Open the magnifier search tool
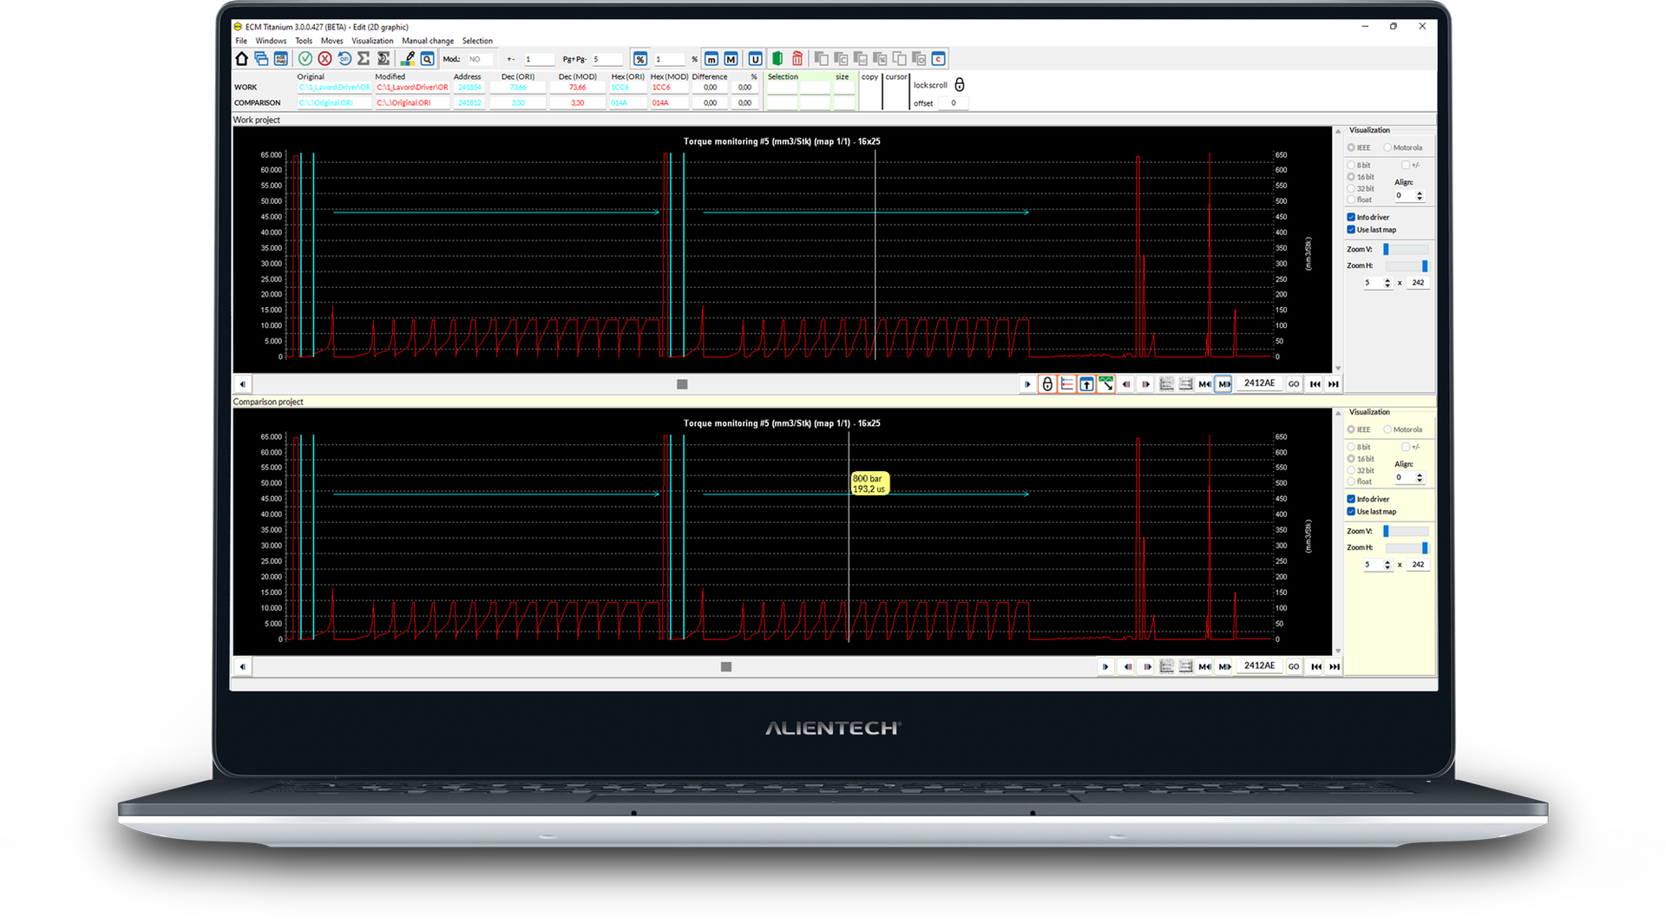The image size is (1666, 923). tap(427, 58)
